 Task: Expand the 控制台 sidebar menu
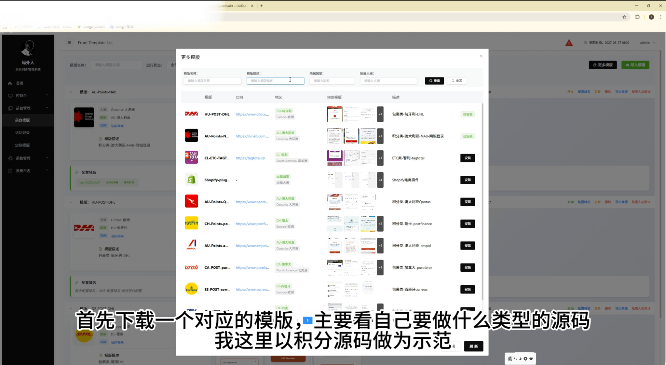pos(28,95)
